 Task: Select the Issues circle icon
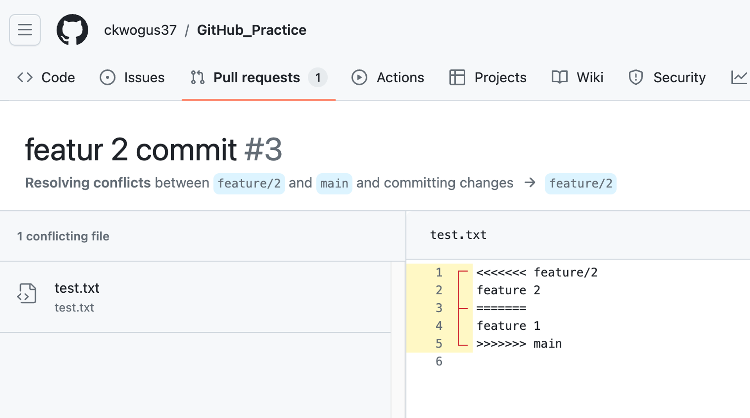(x=108, y=77)
